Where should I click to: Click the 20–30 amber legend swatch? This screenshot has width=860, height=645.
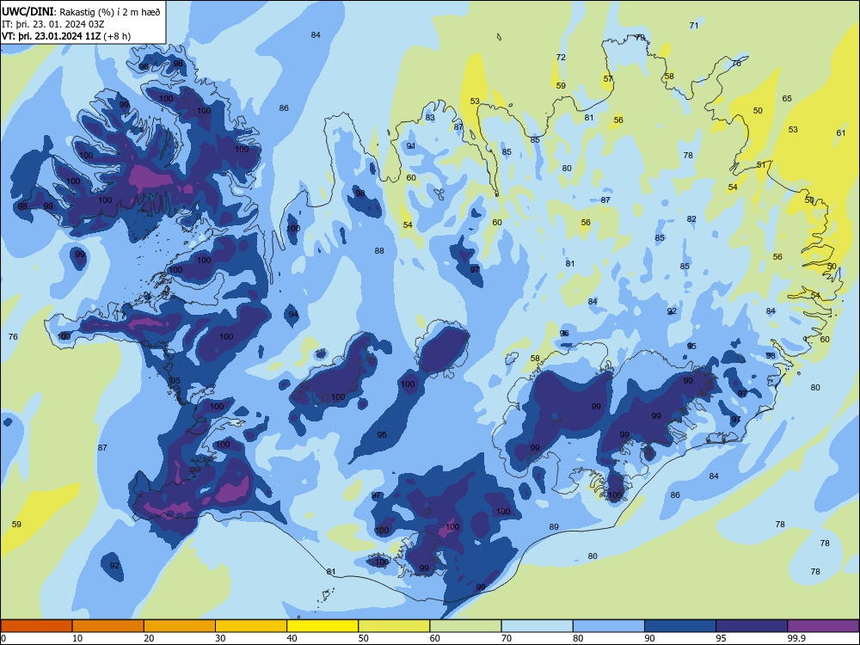[180, 626]
